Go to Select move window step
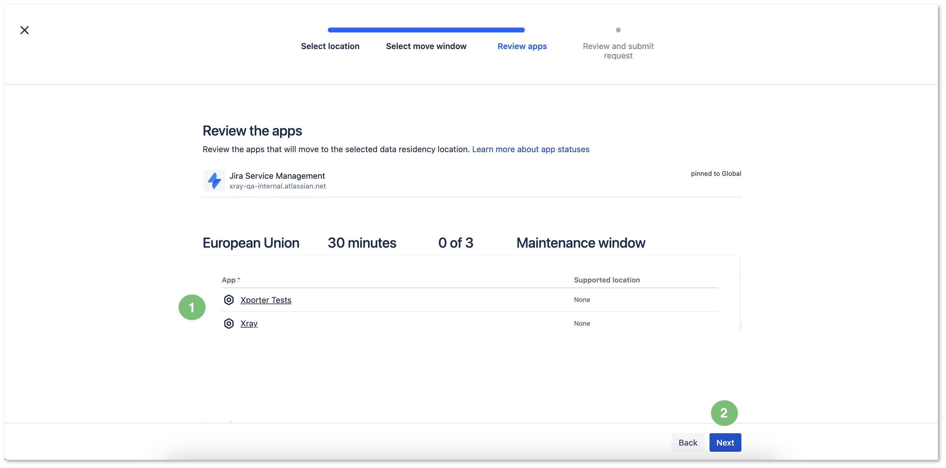946x468 pixels. [426, 46]
